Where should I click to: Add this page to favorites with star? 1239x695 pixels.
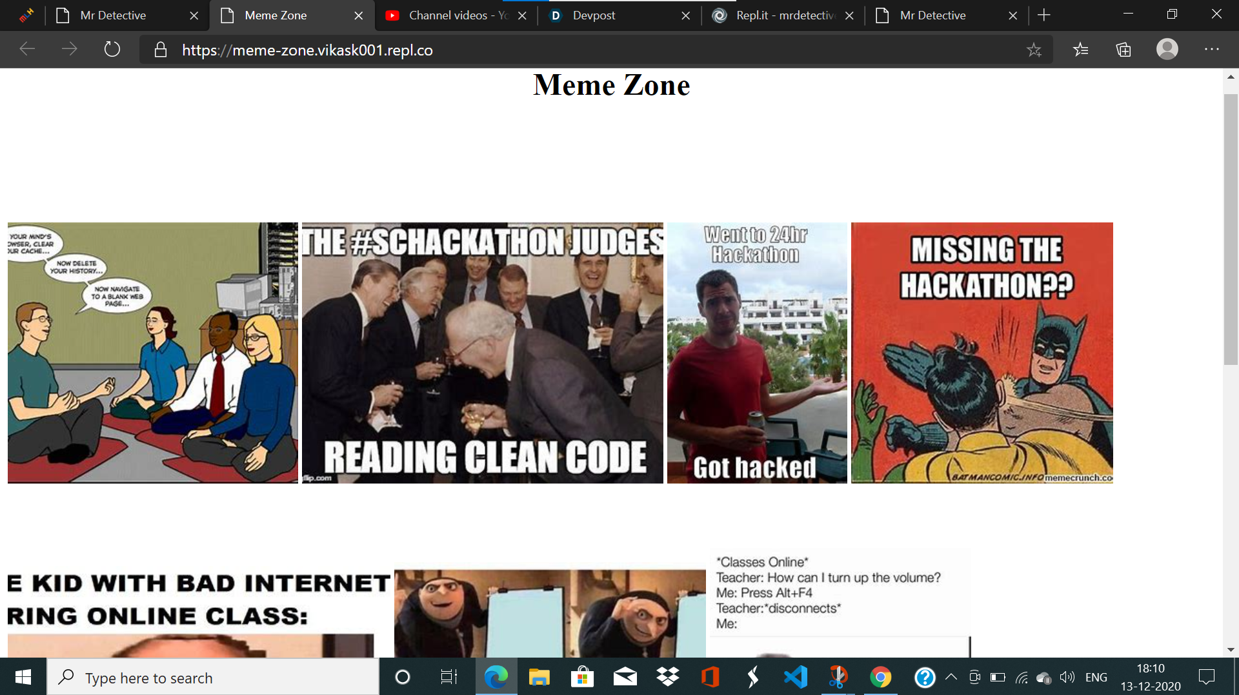1034,50
